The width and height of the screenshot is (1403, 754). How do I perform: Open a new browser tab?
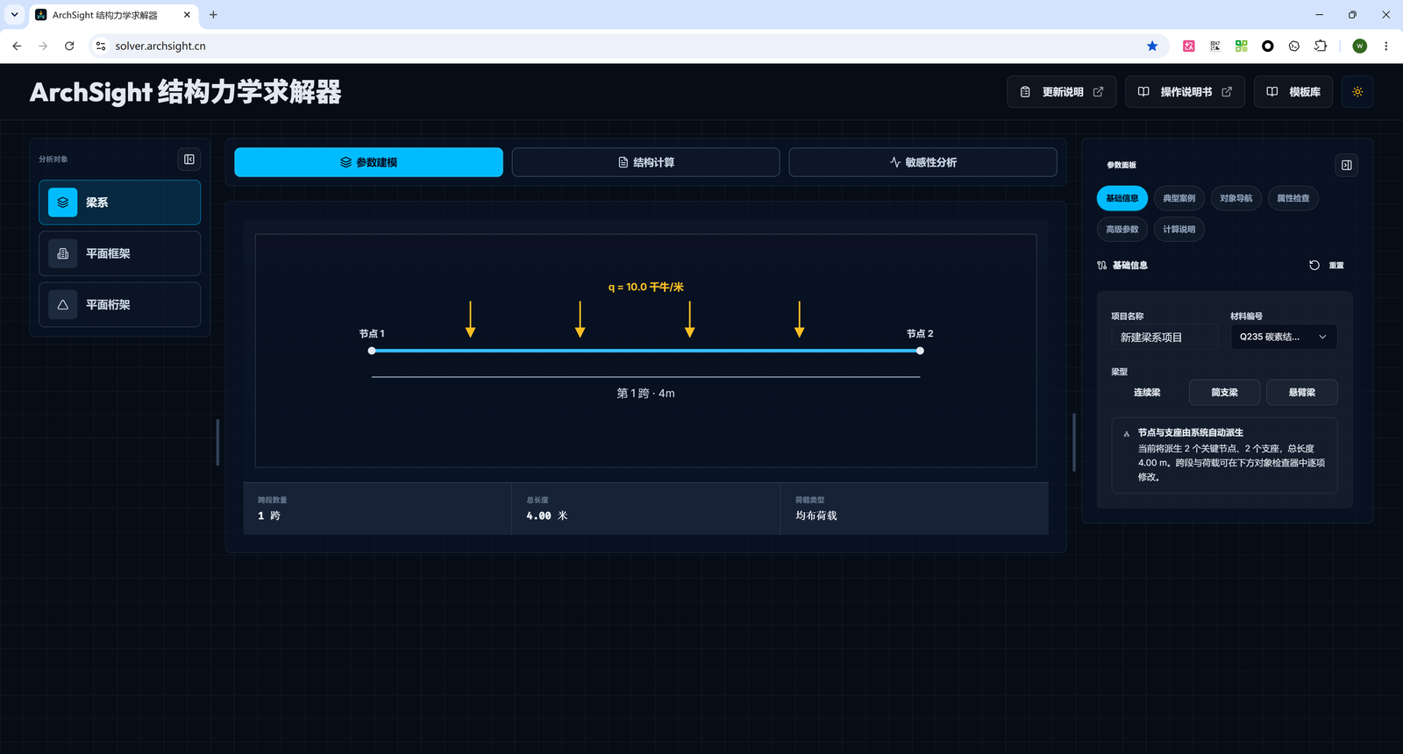tap(213, 15)
